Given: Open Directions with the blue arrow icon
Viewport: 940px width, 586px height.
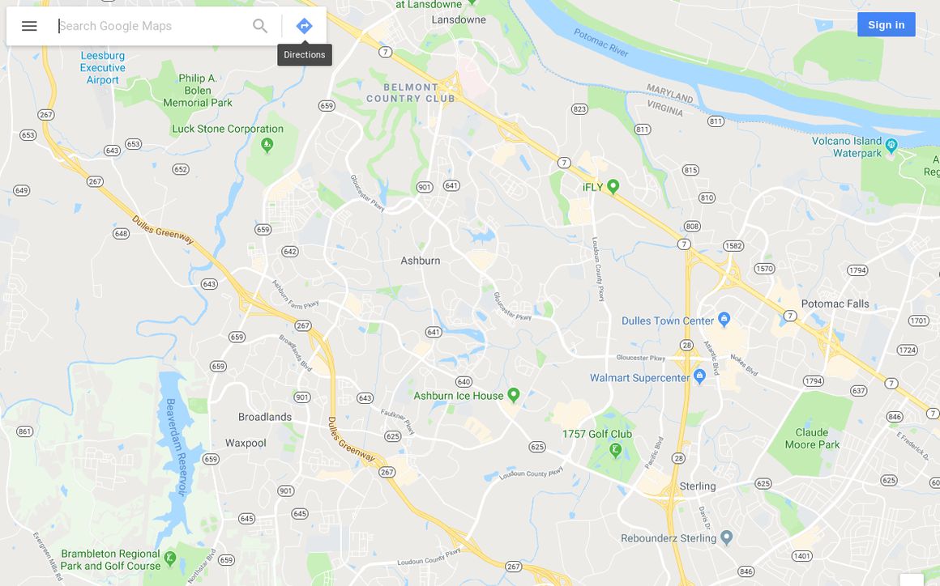Looking at the screenshot, I should [x=304, y=26].
